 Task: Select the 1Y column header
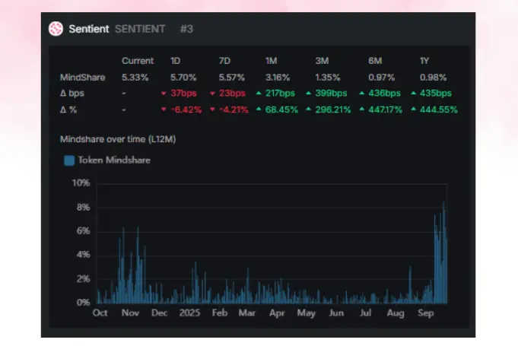point(424,61)
